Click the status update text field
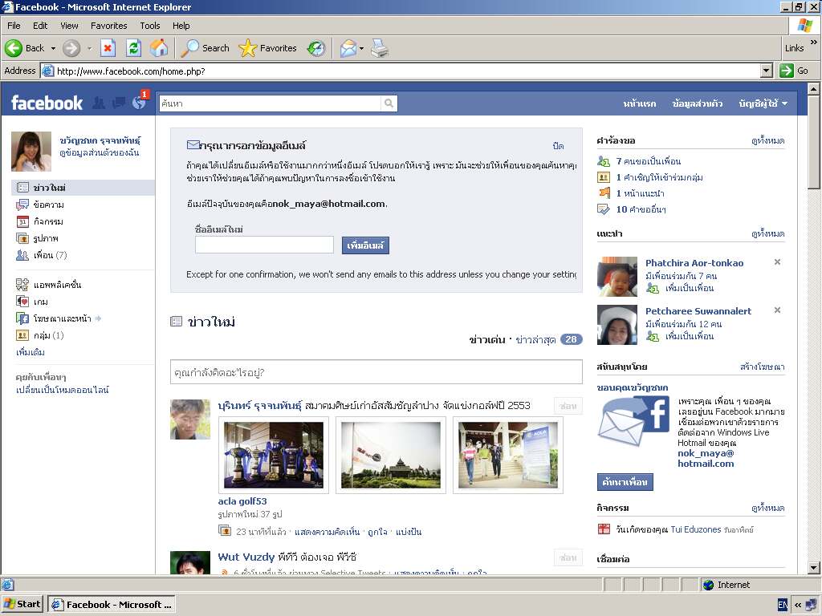 [x=376, y=372]
